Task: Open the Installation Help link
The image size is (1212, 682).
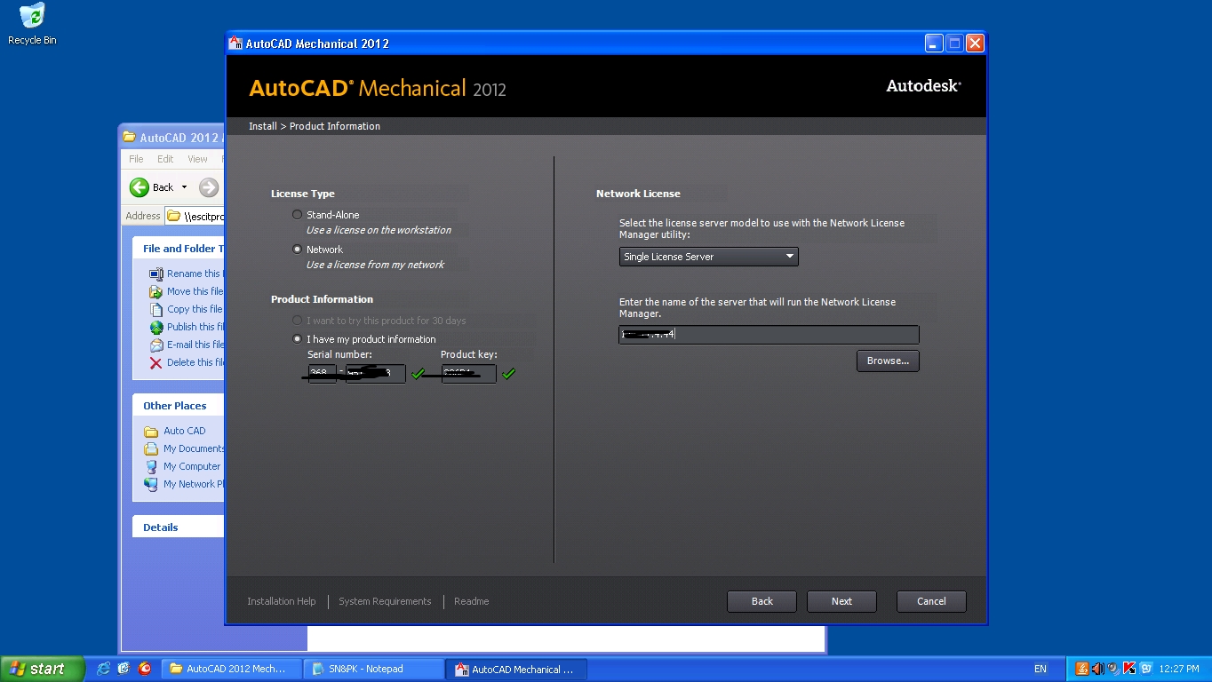Action: [x=281, y=601]
